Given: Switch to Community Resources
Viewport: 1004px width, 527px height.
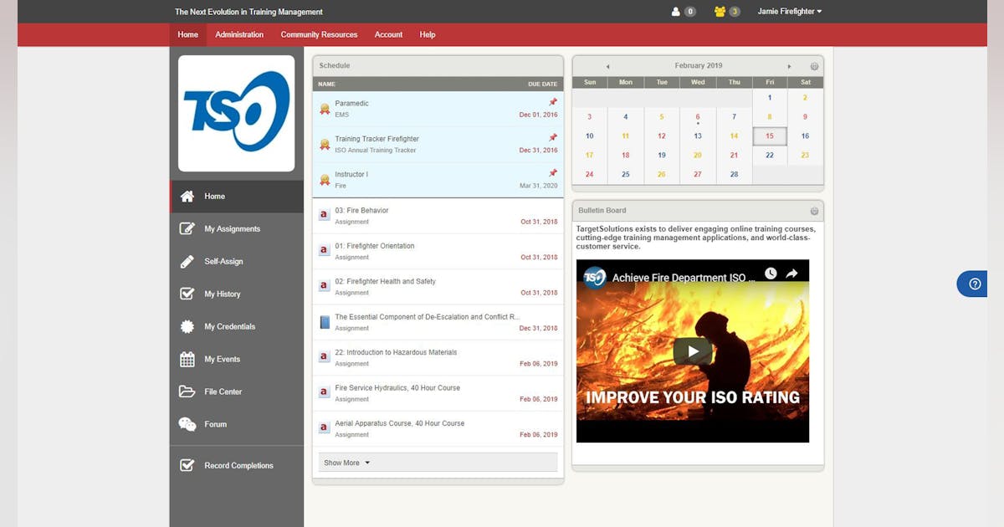Looking at the screenshot, I should coord(319,34).
